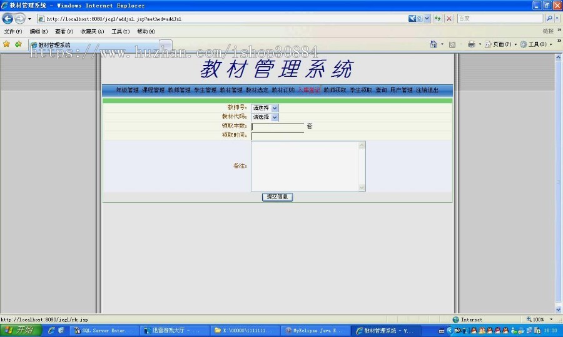Switch to MyEclipse Java taskbar item
The image size is (563, 337).
click(315, 331)
